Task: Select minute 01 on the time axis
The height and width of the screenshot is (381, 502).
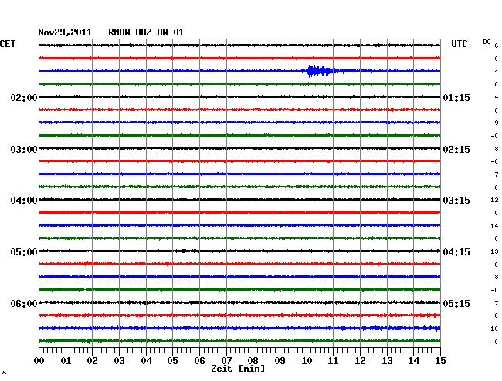Action: point(66,360)
